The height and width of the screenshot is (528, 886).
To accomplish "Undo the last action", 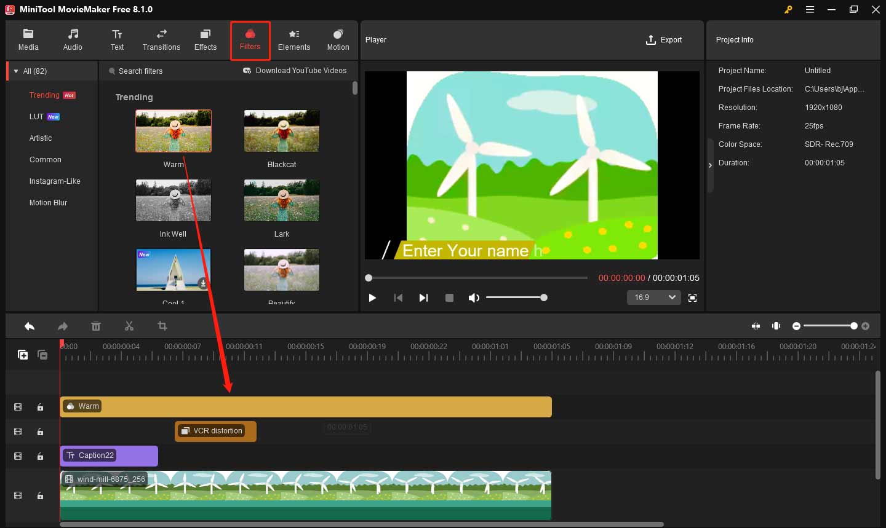I will (x=30, y=326).
